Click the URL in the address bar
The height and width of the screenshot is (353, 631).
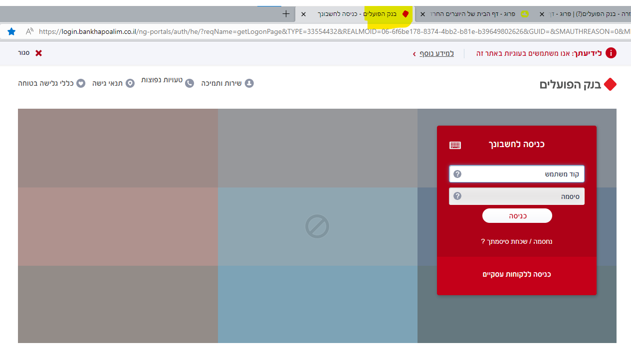click(x=334, y=31)
